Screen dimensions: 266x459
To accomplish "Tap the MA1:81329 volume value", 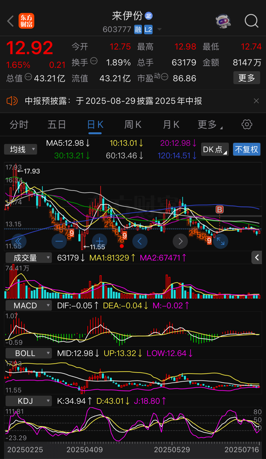I will (112, 258).
